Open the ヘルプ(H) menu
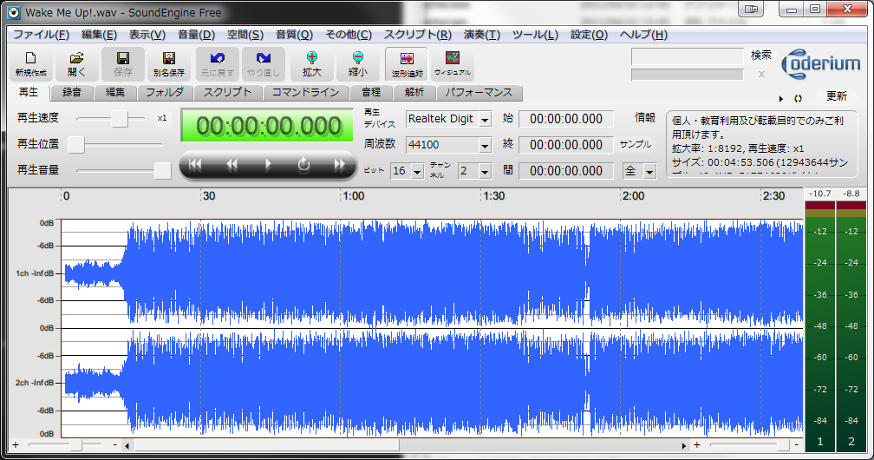 click(643, 35)
